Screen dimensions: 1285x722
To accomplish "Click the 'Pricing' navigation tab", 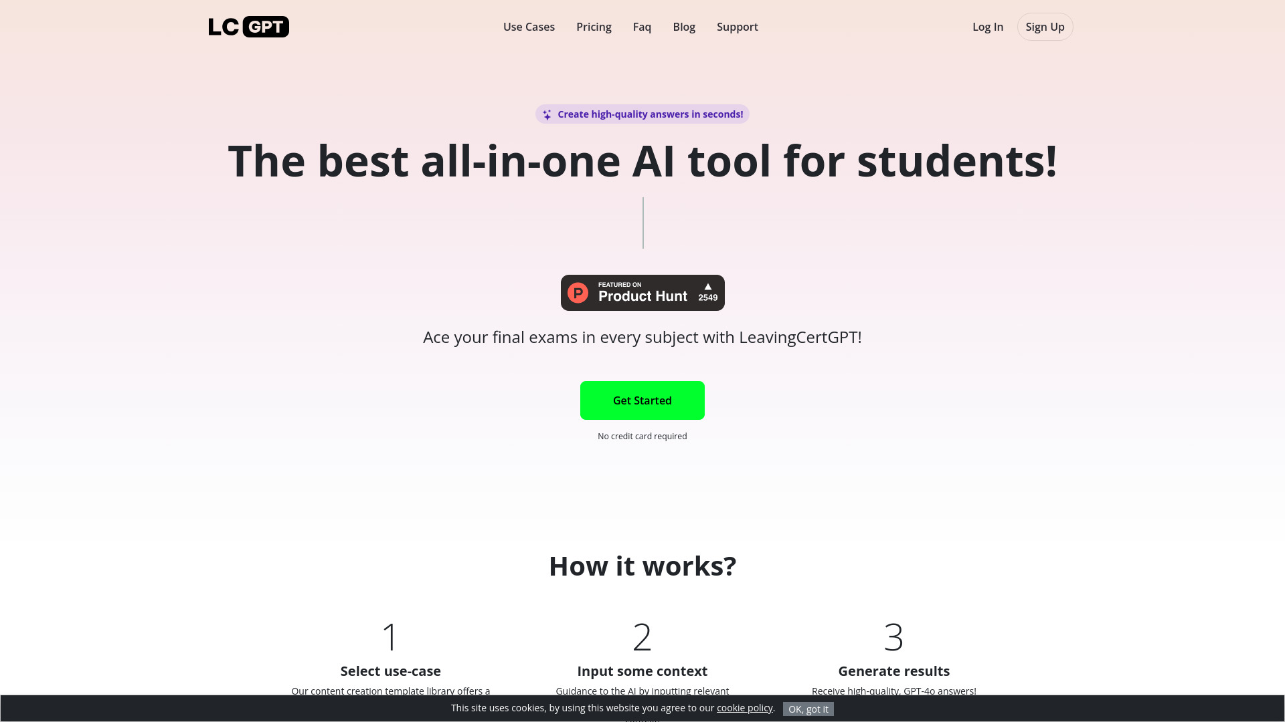I will point(593,27).
